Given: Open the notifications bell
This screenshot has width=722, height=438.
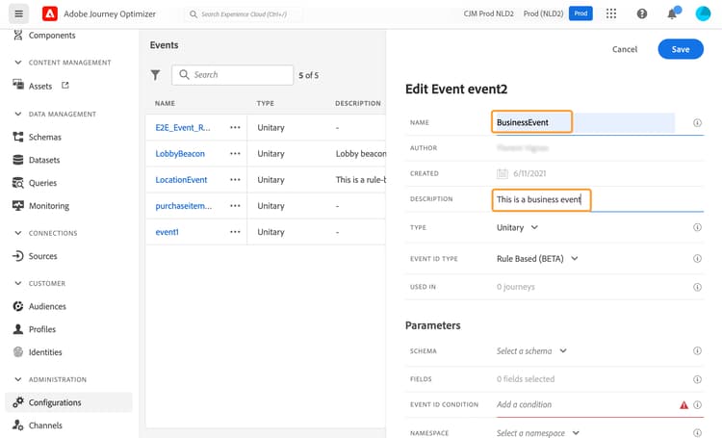Looking at the screenshot, I should pyautogui.click(x=672, y=14).
